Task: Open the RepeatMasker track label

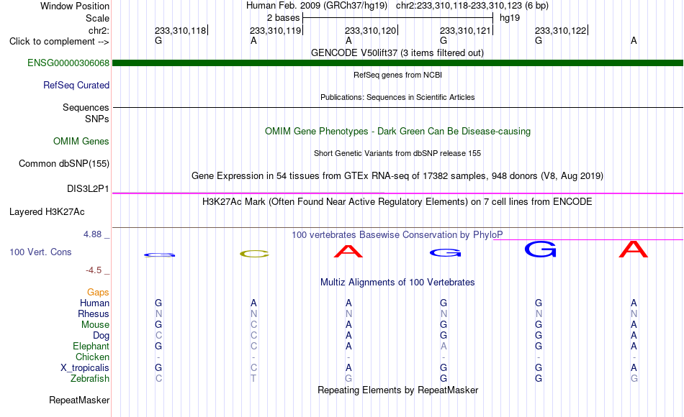Action: click(x=79, y=400)
